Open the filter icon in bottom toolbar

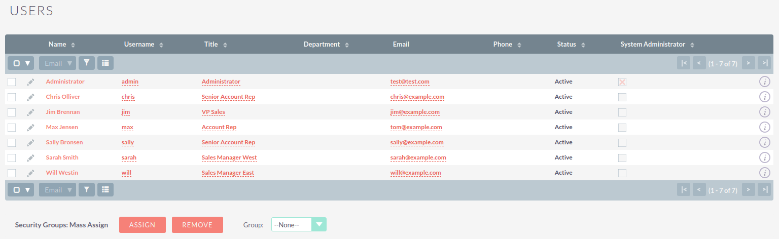[x=87, y=189]
